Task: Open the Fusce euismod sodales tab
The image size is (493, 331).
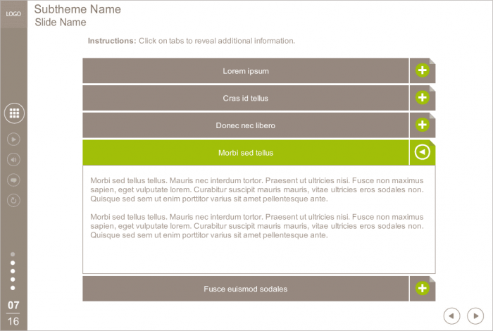Action: point(246,289)
